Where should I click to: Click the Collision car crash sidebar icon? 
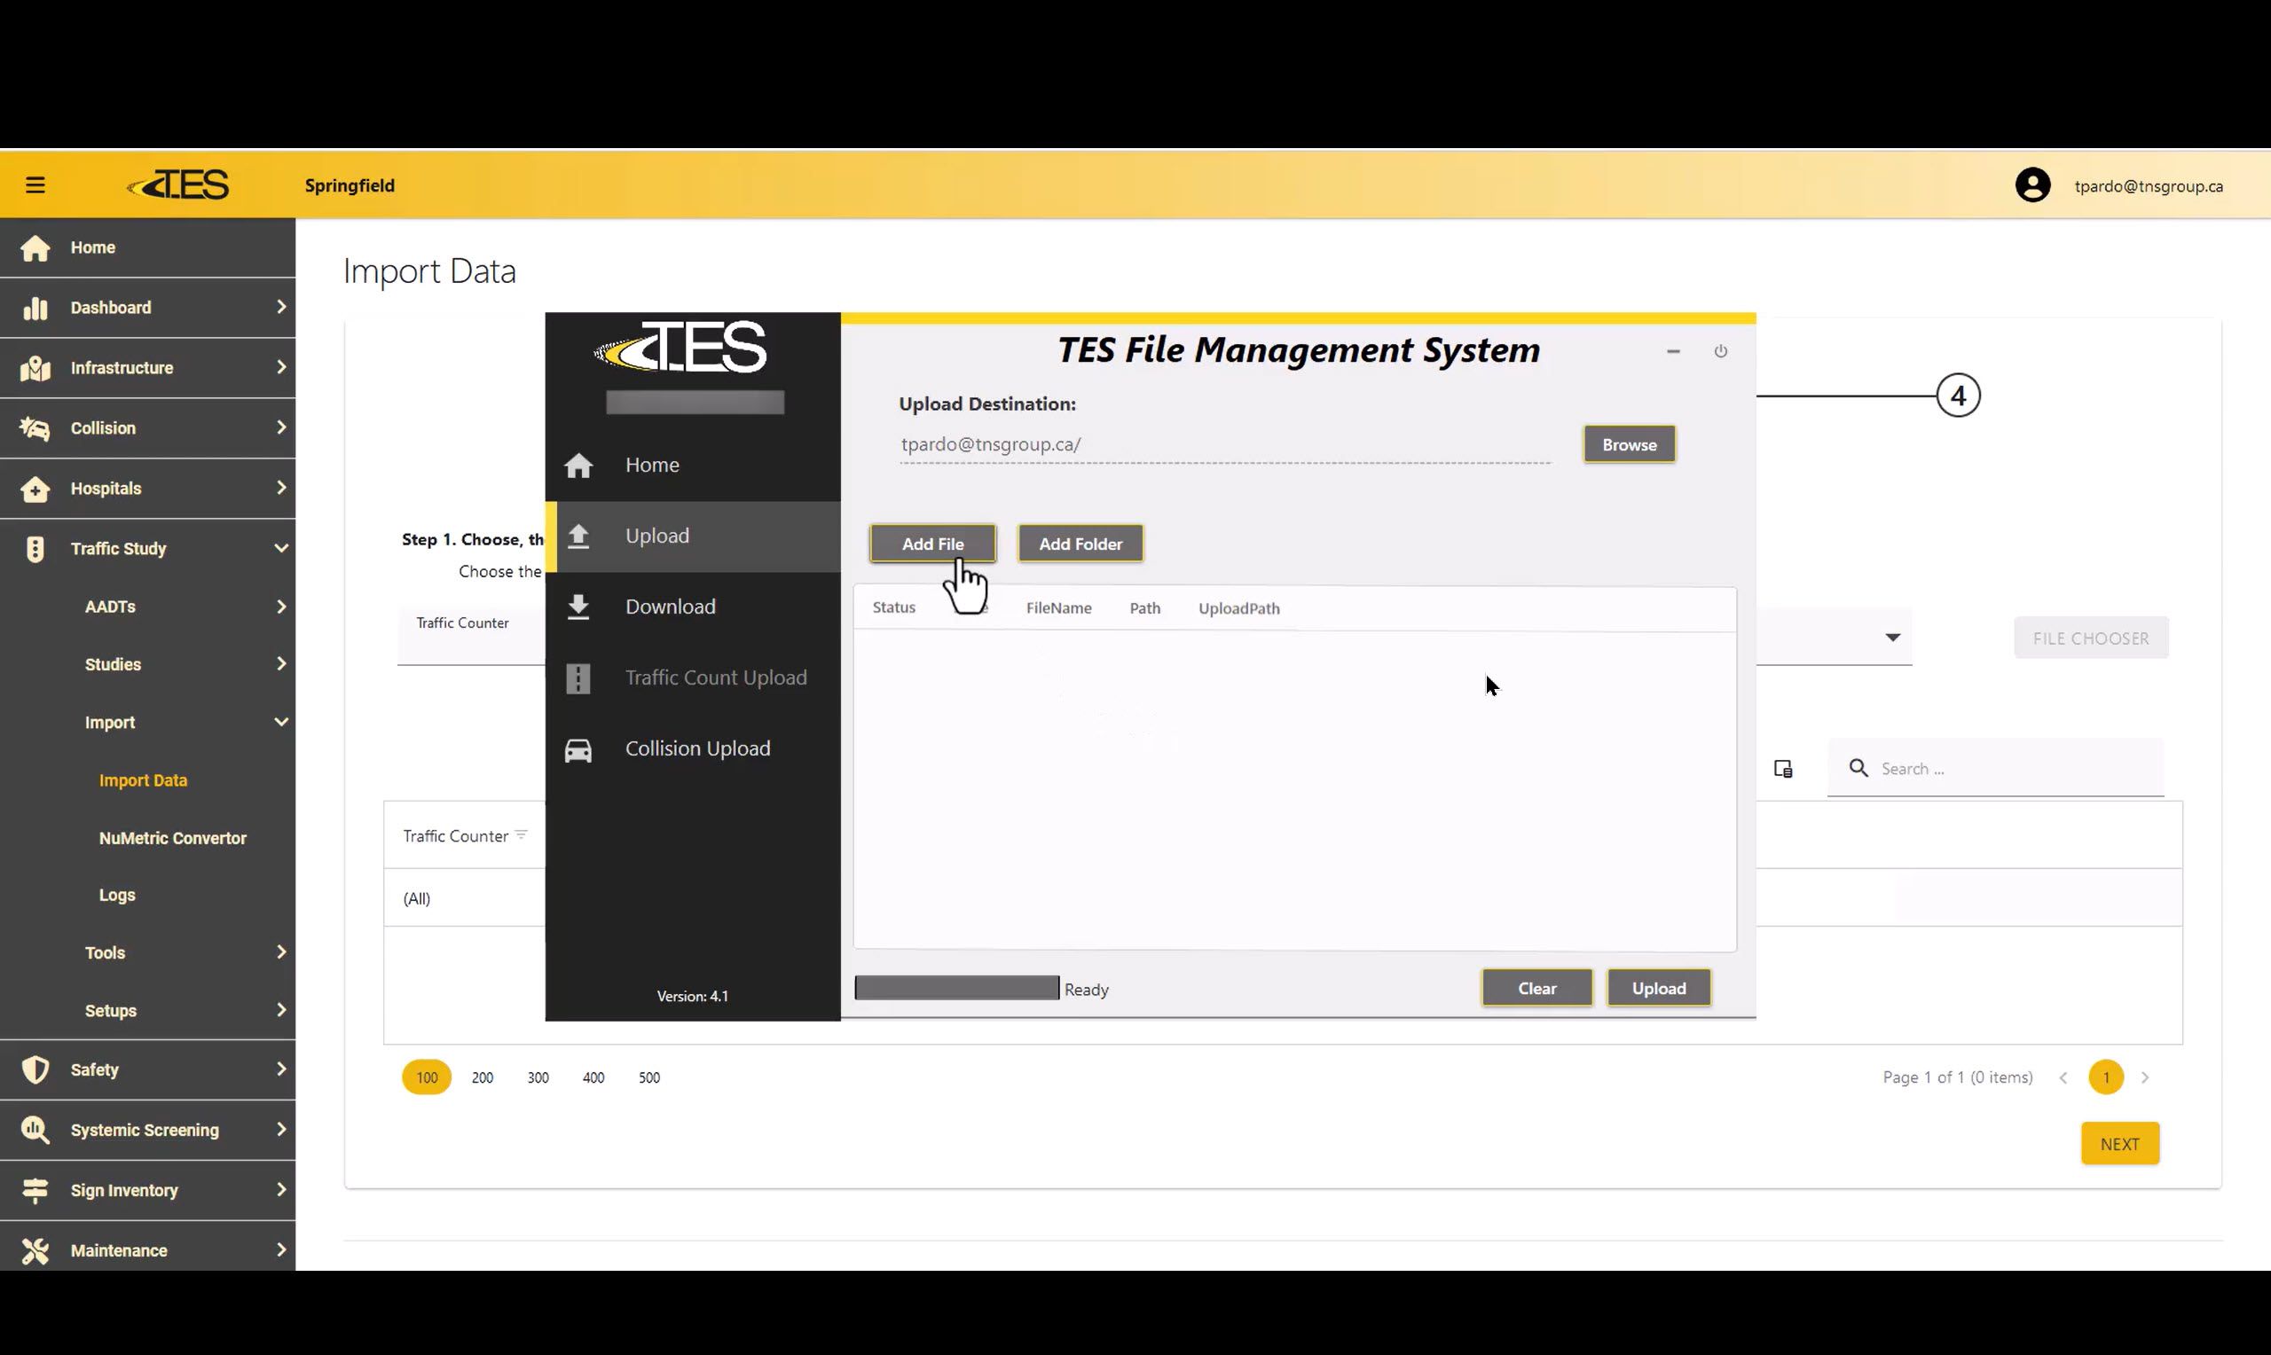(x=35, y=428)
